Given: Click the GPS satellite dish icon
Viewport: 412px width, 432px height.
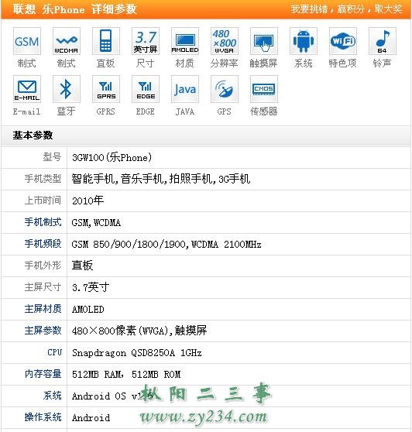Looking at the screenshot, I should click(x=225, y=89).
